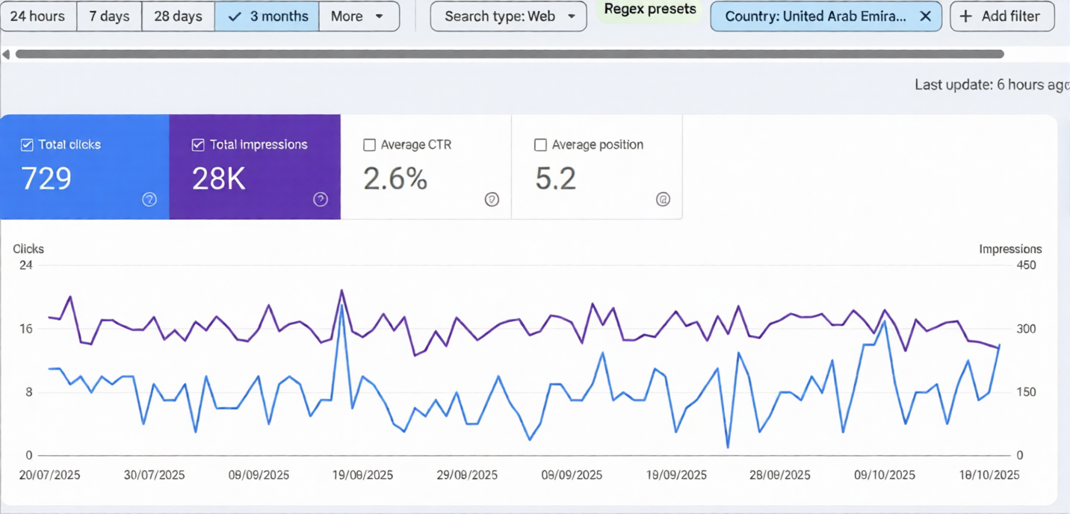
Task: Disable the Total impressions checkbox
Action: [197, 144]
